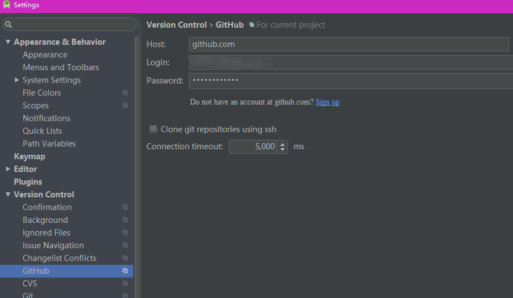
Task: Expand the System Settings node
Action: coord(17,80)
